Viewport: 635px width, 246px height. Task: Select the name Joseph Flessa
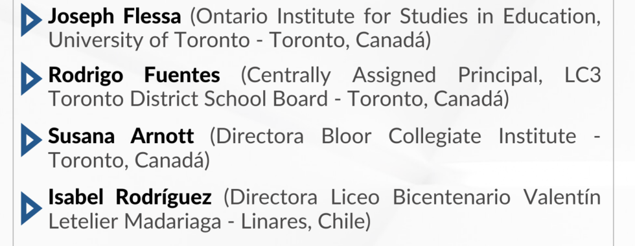pyautogui.click(x=115, y=17)
